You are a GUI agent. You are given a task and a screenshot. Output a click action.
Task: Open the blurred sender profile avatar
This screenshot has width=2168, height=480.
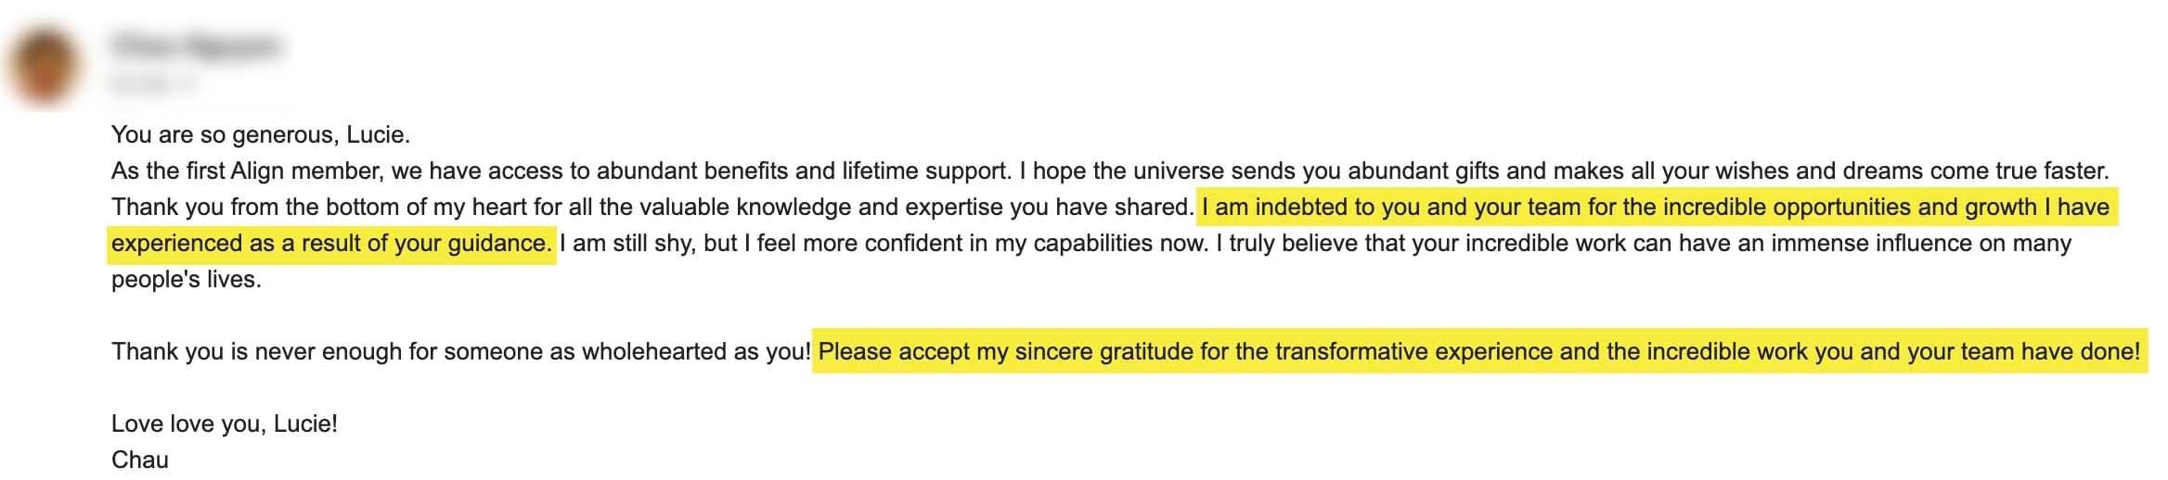pos(43,65)
